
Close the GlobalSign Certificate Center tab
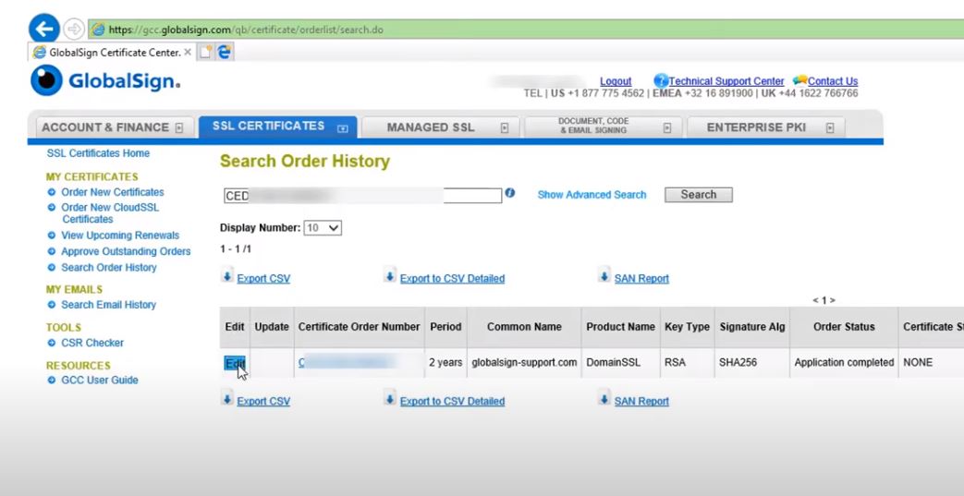188,53
